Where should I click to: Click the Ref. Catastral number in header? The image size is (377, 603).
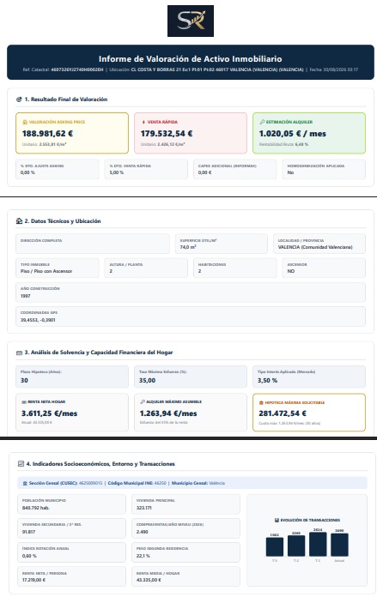(77, 69)
